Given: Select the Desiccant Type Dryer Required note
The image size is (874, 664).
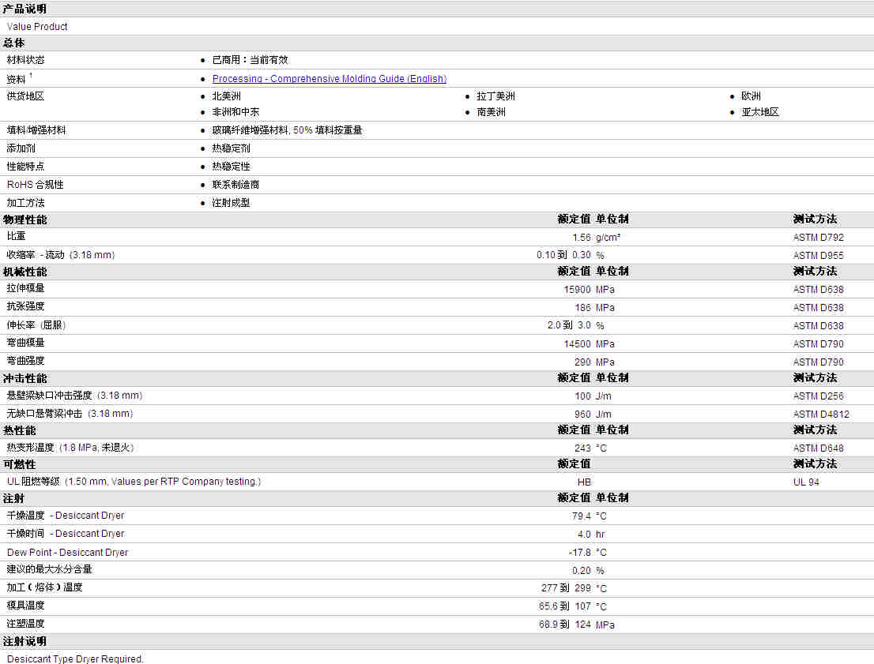Looking at the screenshot, I should [x=75, y=658].
